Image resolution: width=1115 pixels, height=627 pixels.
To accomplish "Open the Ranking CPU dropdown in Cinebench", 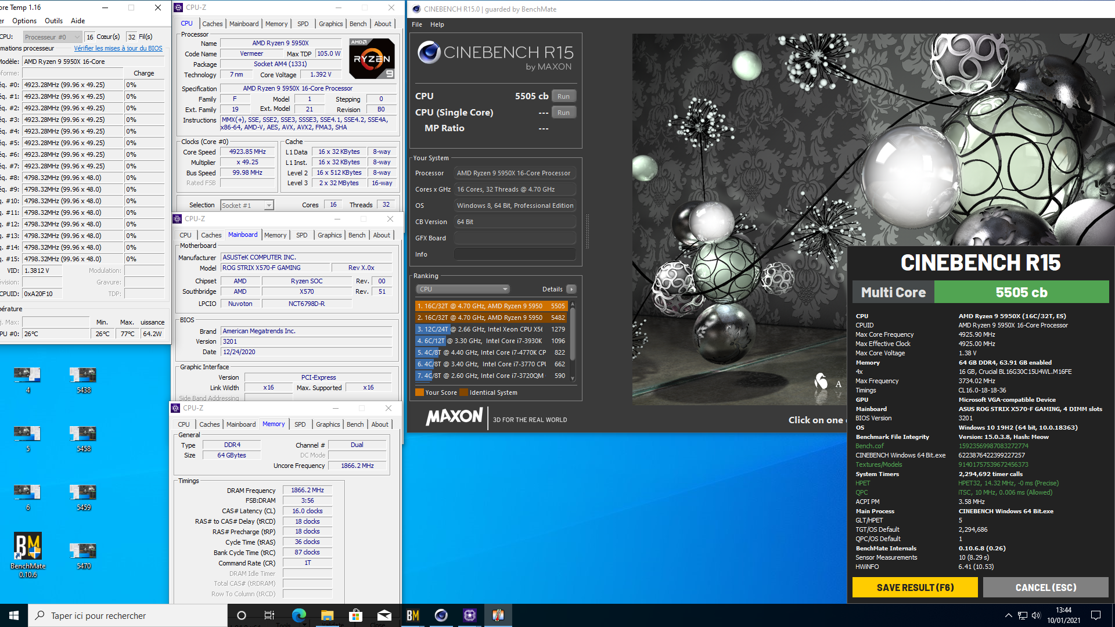I will [463, 289].
